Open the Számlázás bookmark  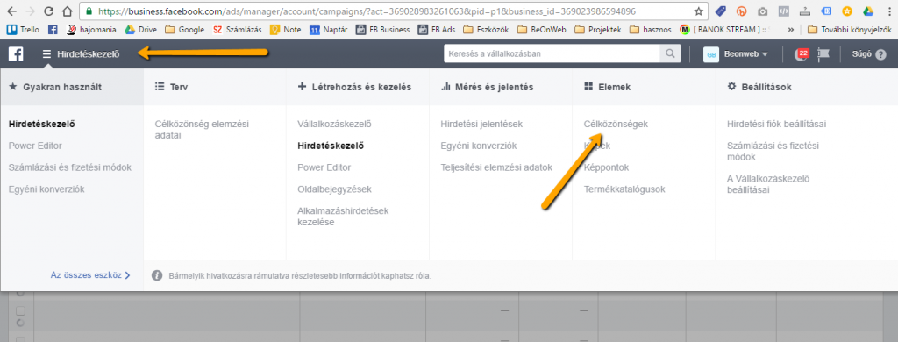(x=237, y=29)
